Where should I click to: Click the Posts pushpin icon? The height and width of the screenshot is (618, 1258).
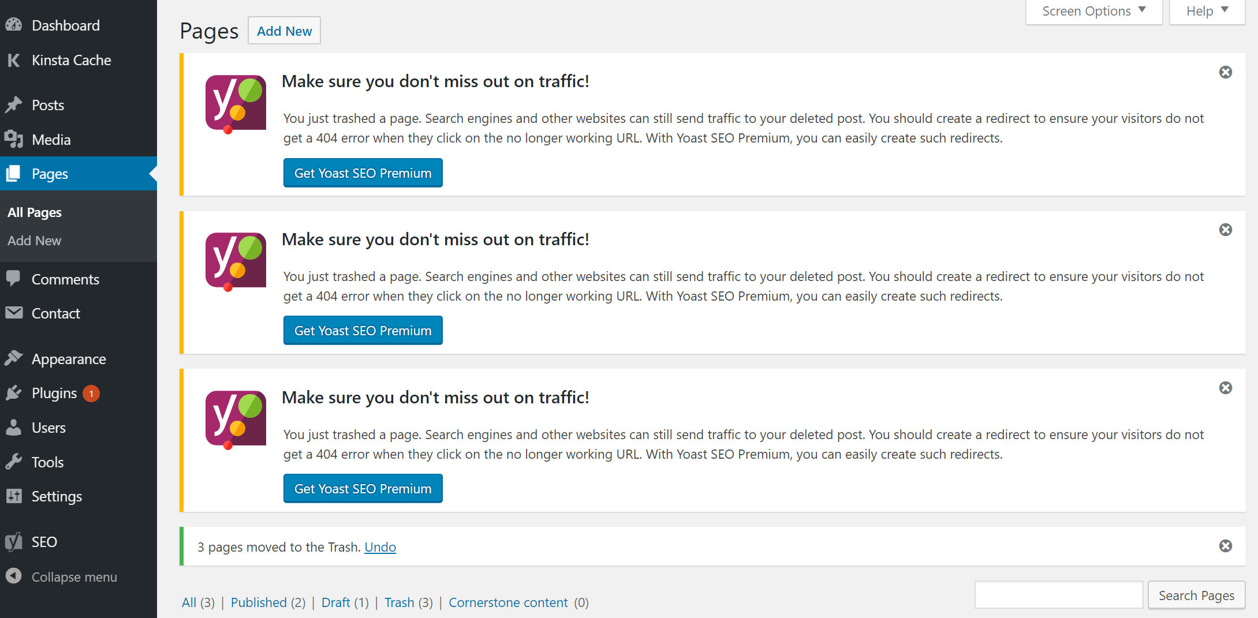[x=14, y=105]
